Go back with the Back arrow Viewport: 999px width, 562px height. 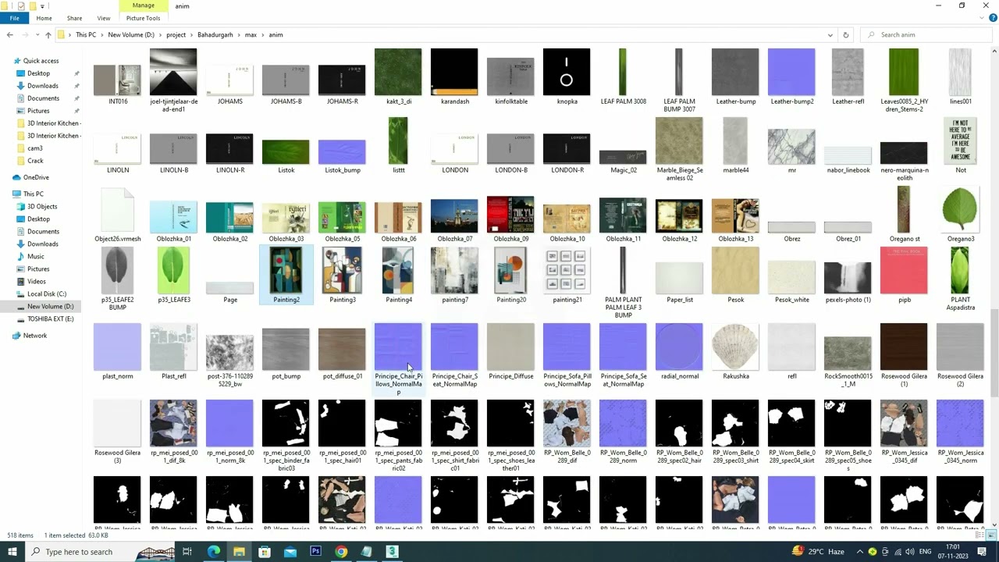[x=9, y=35]
